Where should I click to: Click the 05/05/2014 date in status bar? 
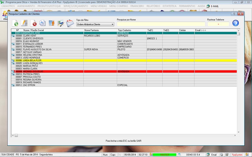click(x=130, y=155)
